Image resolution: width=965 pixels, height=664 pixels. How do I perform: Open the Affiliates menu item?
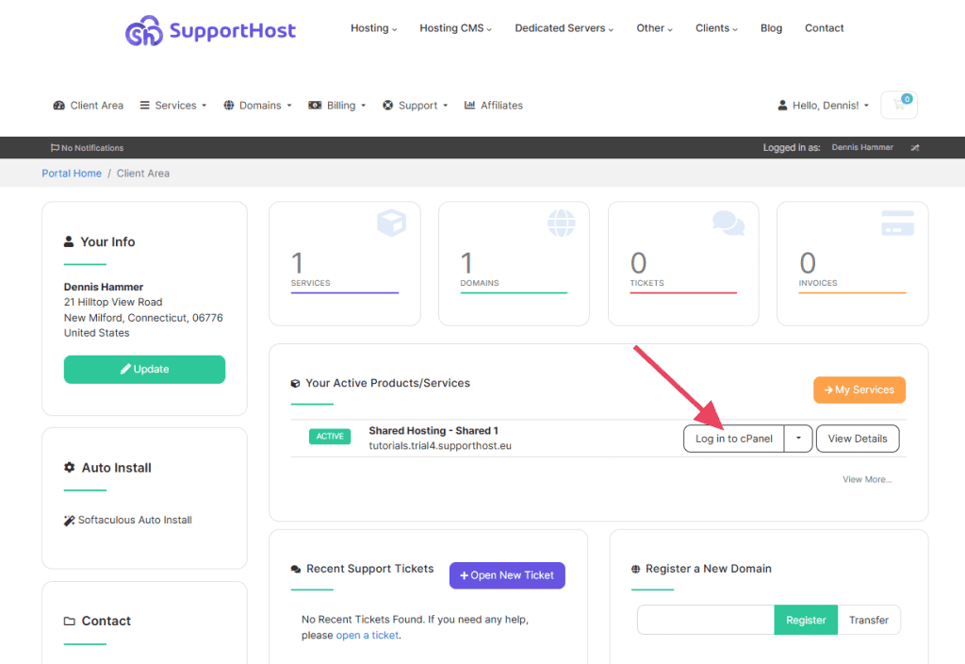tap(493, 106)
